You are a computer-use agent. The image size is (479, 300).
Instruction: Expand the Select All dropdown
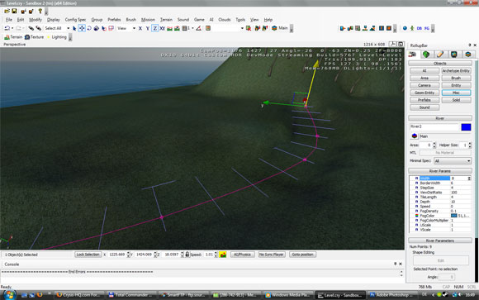(x=68, y=28)
